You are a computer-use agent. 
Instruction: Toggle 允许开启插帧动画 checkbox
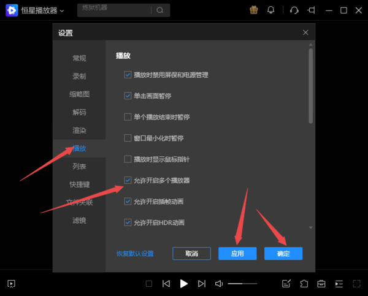pos(128,201)
